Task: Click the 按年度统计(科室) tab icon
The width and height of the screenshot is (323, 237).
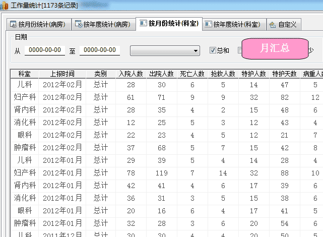Action: click(208, 24)
